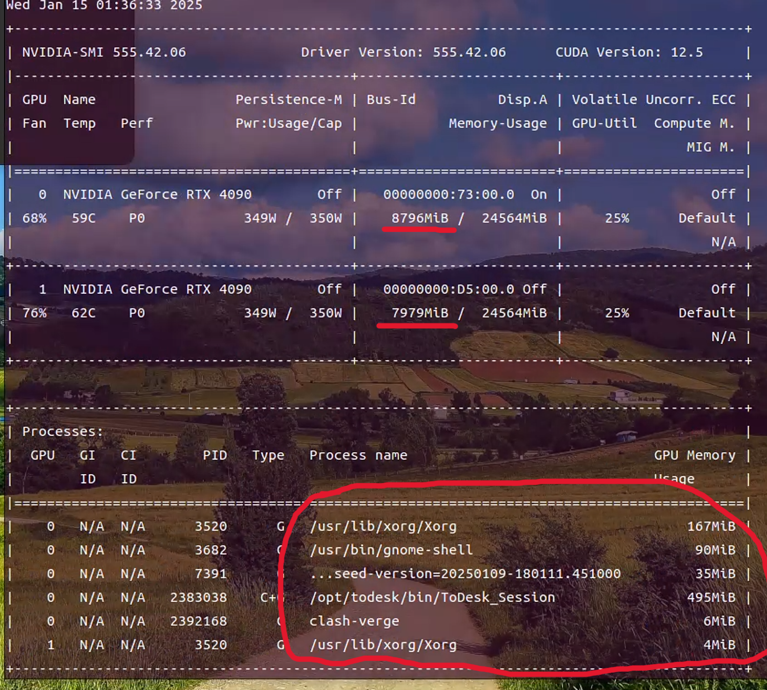Screen dimensions: 767x690
Task: Click the '25%' utilization in the 59C row
Action: 617,218
